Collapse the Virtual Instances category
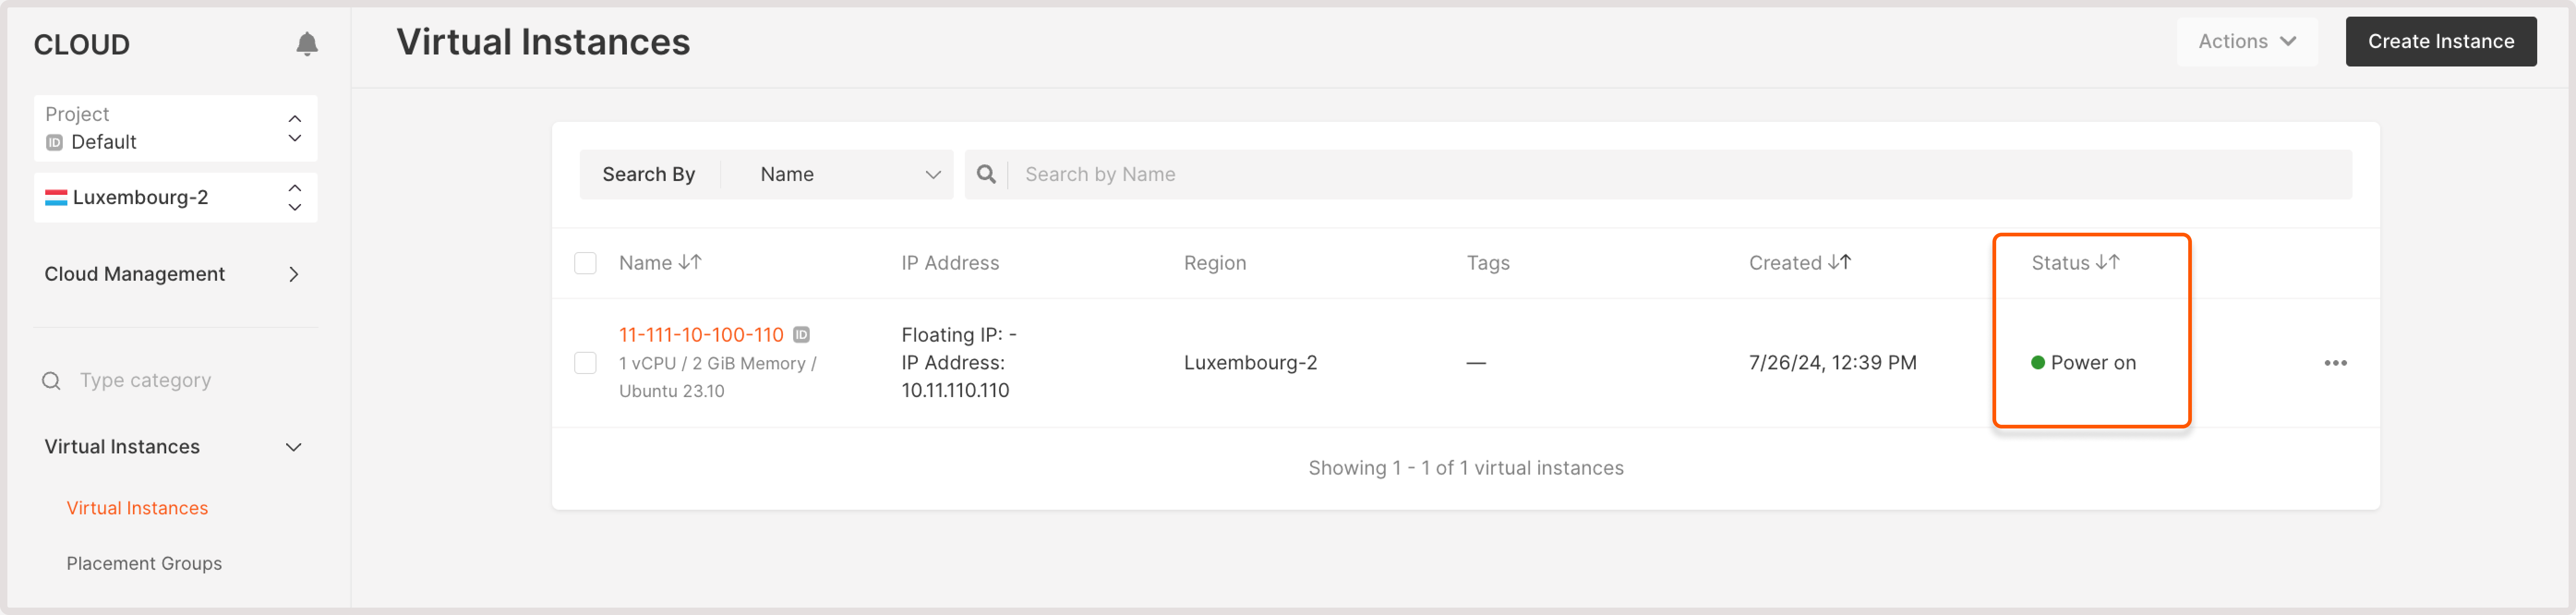This screenshot has height=615, width=2576. tap(293, 447)
